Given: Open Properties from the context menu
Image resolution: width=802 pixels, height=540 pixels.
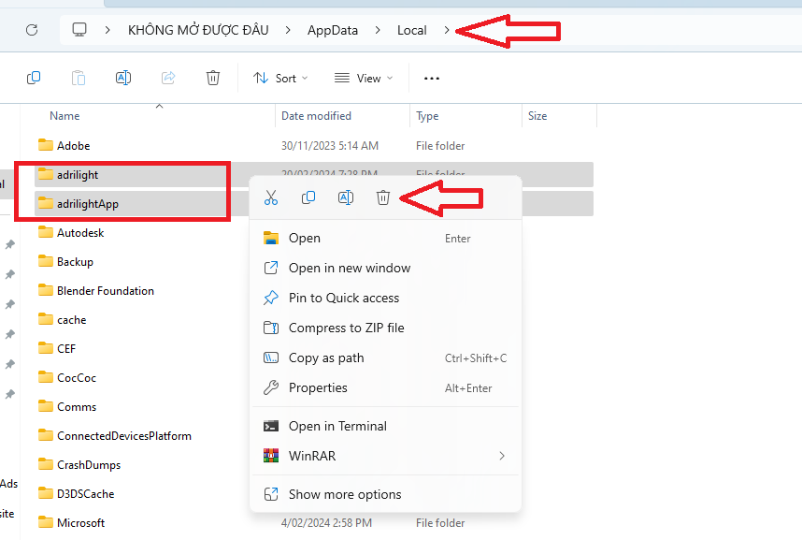Looking at the screenshot, I should click(x=385, y=387).
